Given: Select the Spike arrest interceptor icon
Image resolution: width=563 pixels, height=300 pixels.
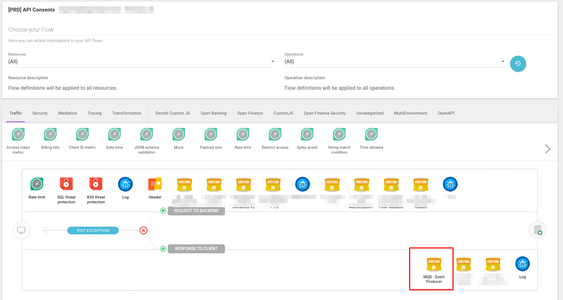Looking at the screenshot, I should tap(307, 134).
